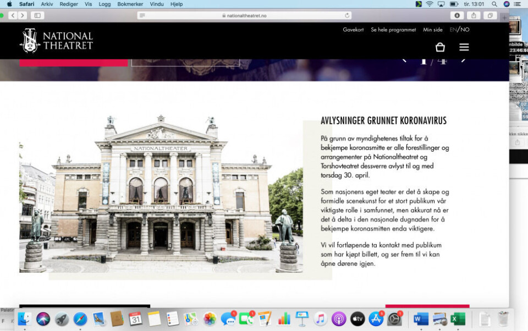Viewport: 528px width, 331px height.
Task: Switch site language to NO
Action: tap(465, 30)
